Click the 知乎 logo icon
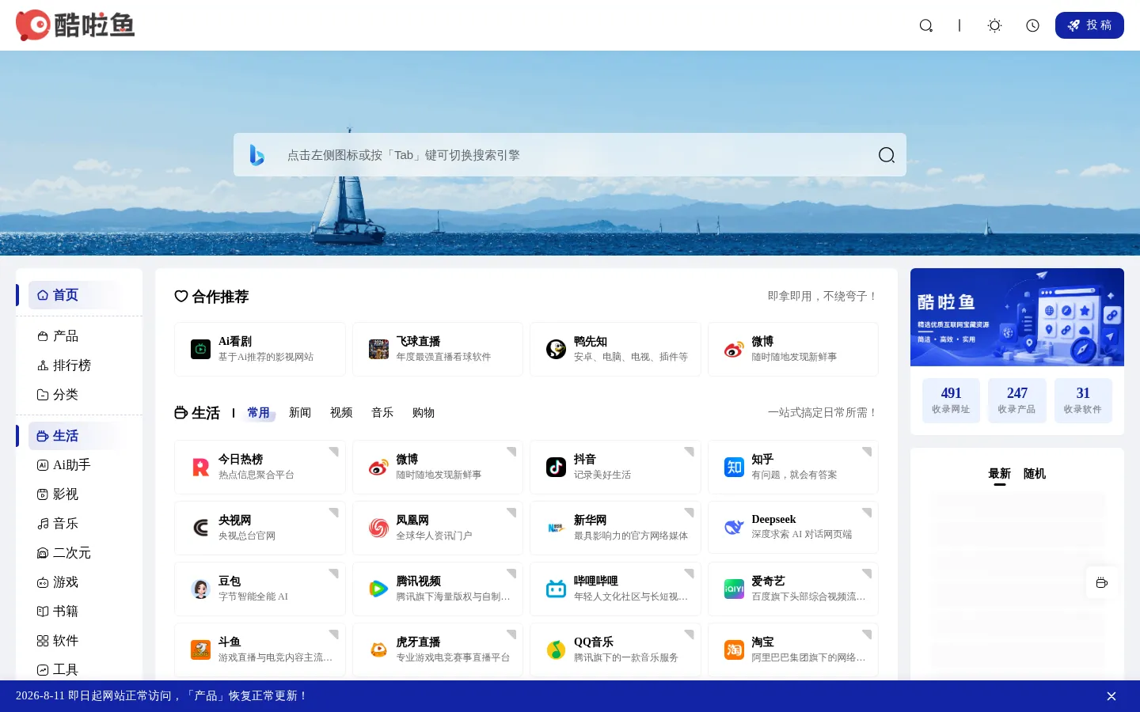The image size is (1140, 712). [x=734, y=468]
